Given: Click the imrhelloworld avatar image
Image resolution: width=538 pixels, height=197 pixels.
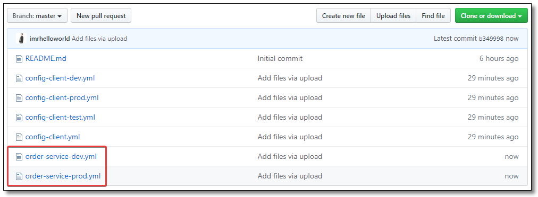Looking at the screenshot, I should (21, 39).
